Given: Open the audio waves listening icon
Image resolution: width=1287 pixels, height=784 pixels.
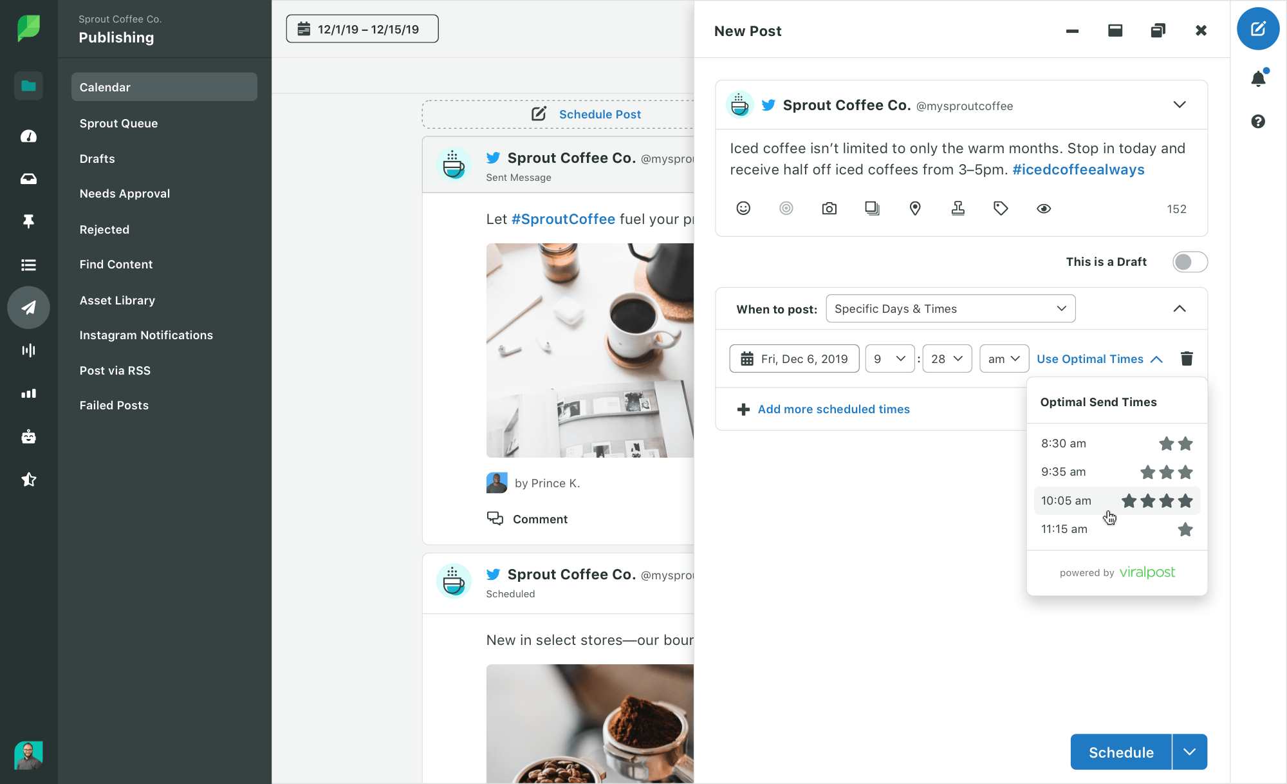Looking at the screenshot, I should (28, 350).
